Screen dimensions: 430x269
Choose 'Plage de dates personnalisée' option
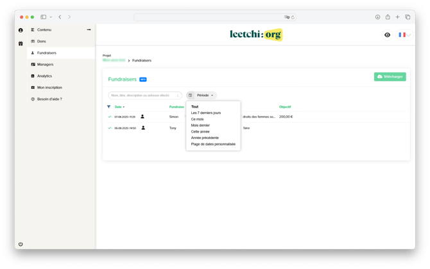point(213,144)
